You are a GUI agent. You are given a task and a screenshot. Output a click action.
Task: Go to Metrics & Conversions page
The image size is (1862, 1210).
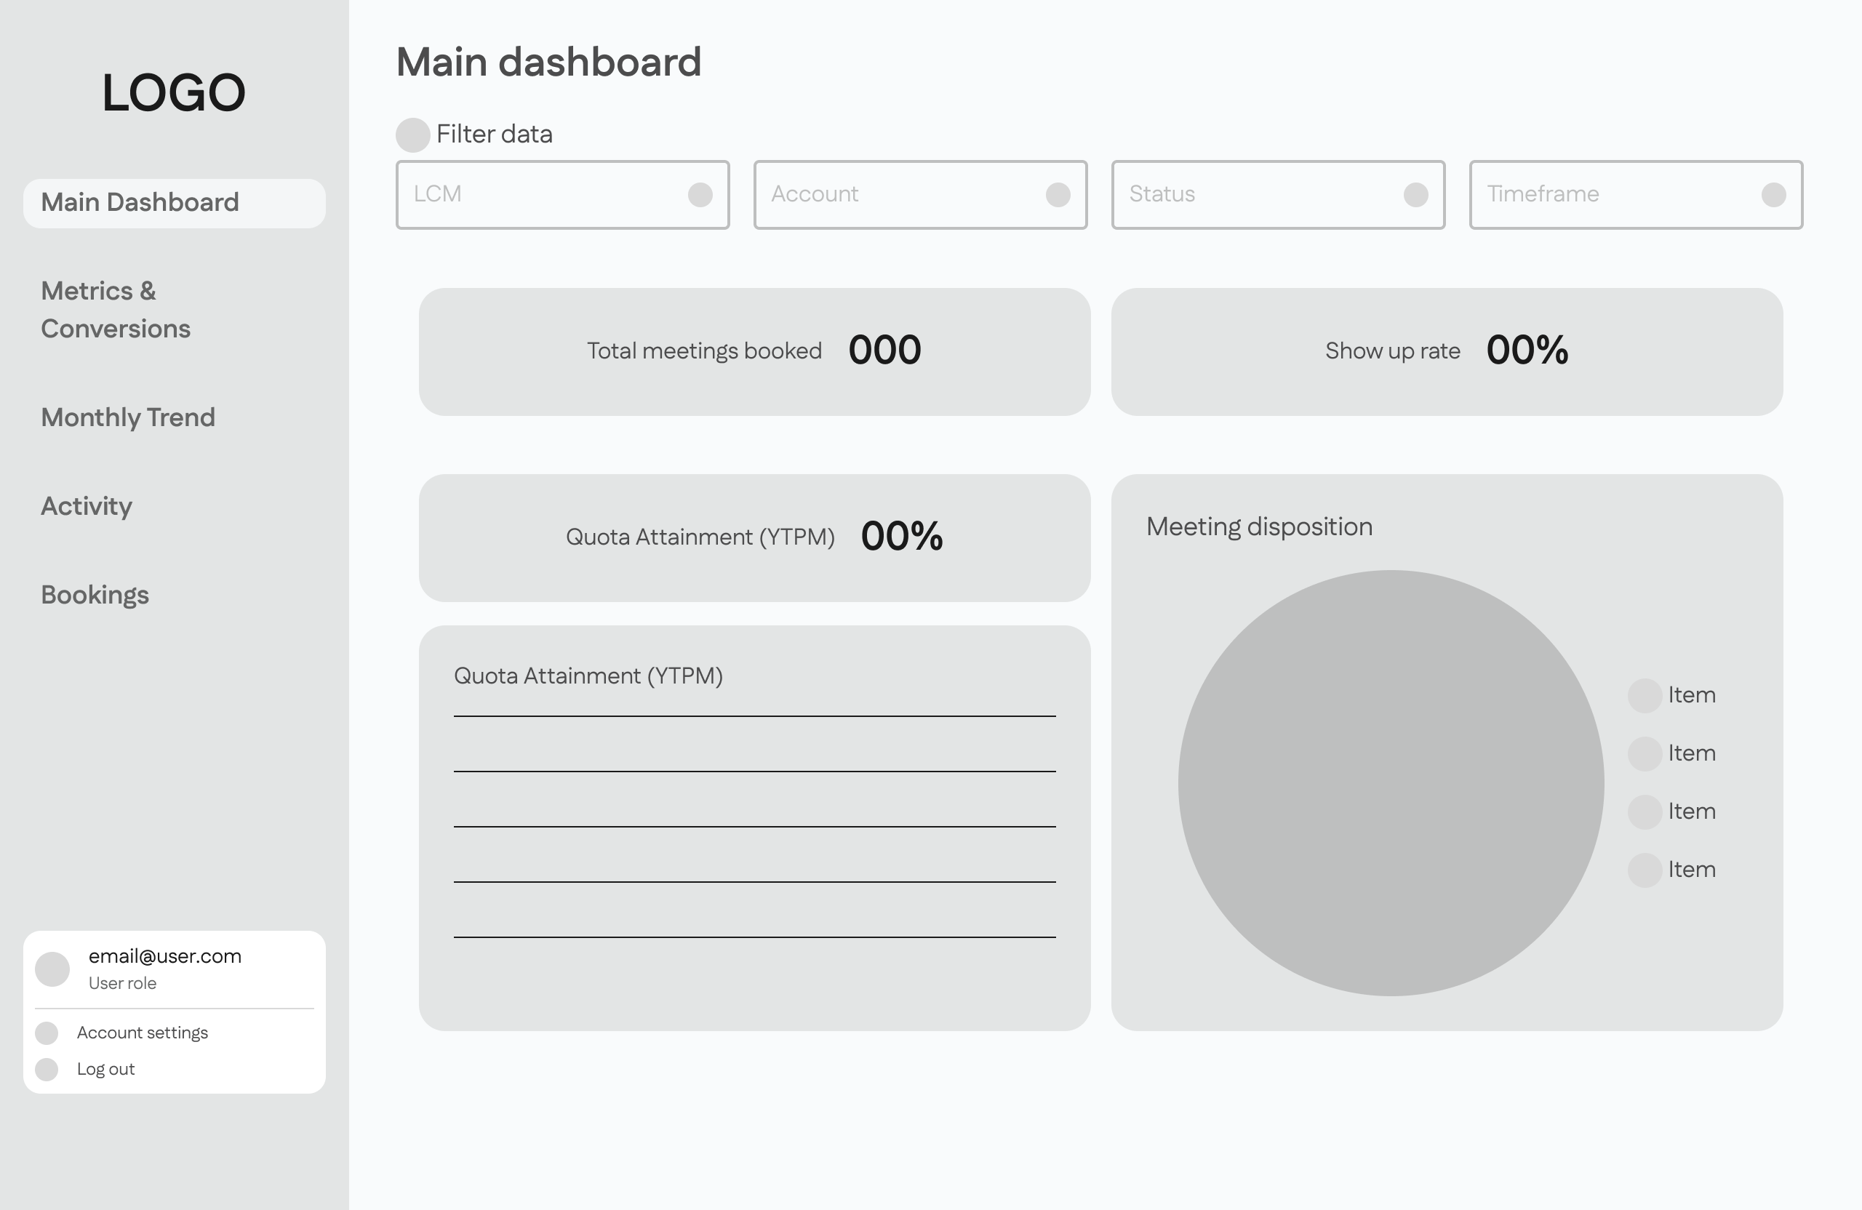click(116, 310)
